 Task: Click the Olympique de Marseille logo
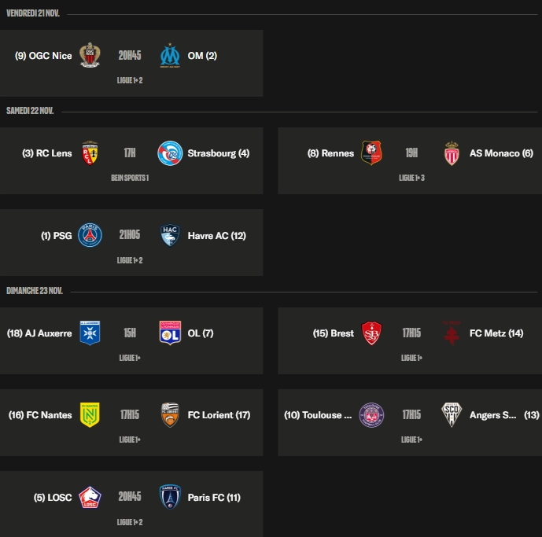tap(170, 56)
